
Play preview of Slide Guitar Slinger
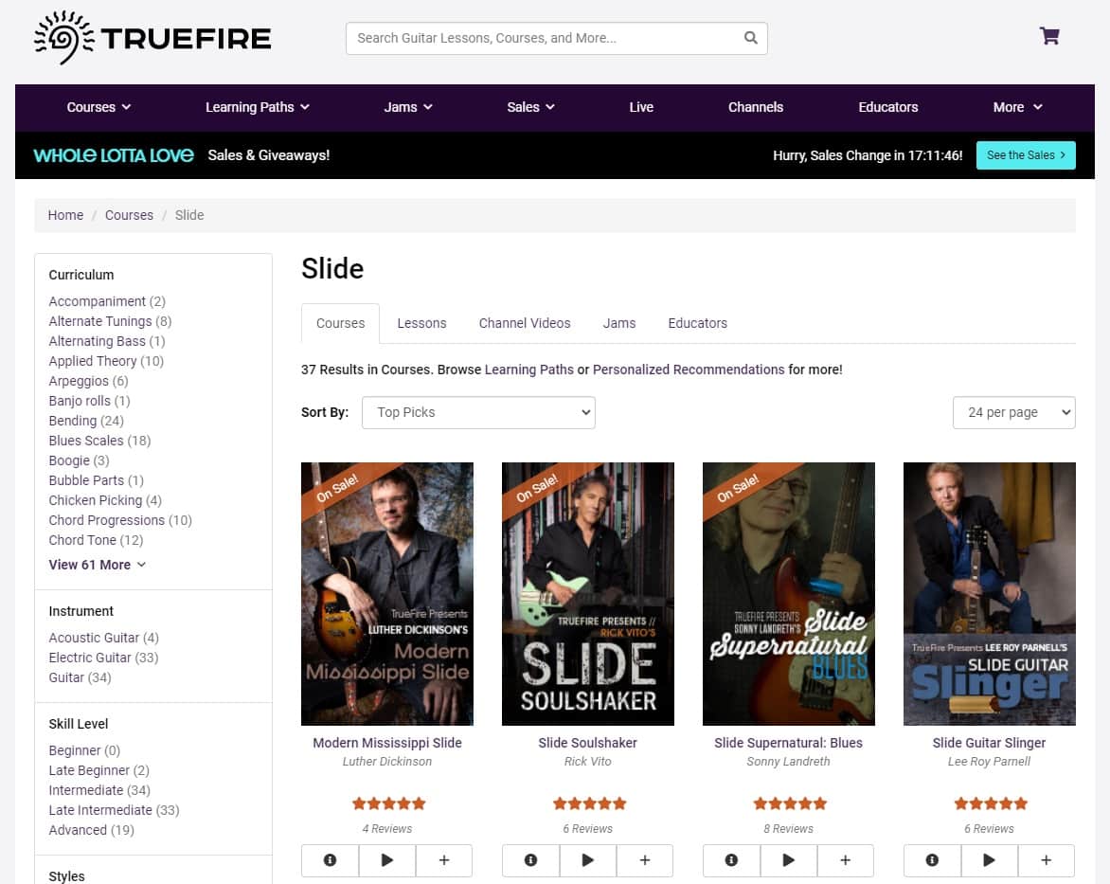[x=990, y=860]
